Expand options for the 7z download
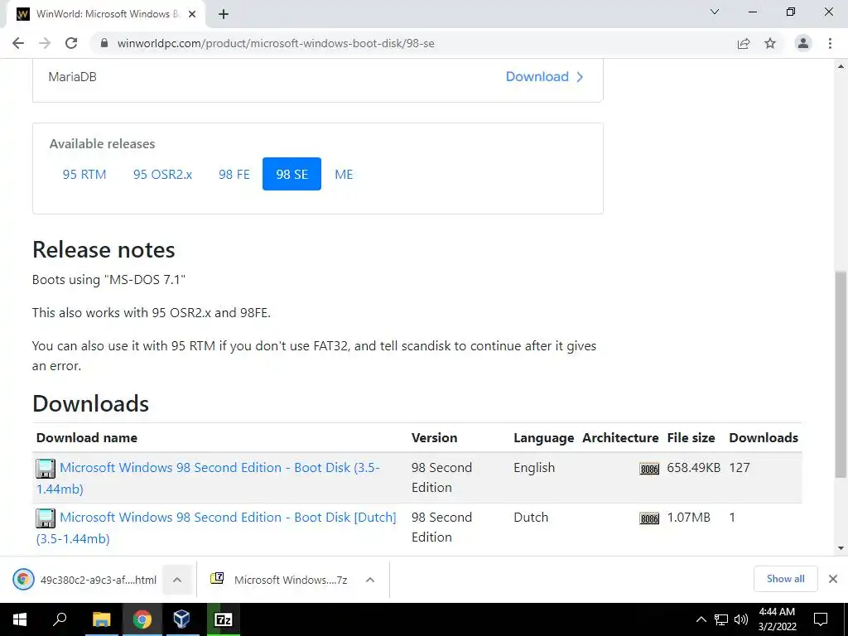This screenshot has height=636, width=848. tap(370, 580)
